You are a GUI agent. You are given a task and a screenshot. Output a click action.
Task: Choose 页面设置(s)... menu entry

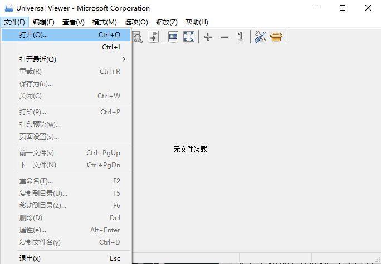(x=66, y=137)
